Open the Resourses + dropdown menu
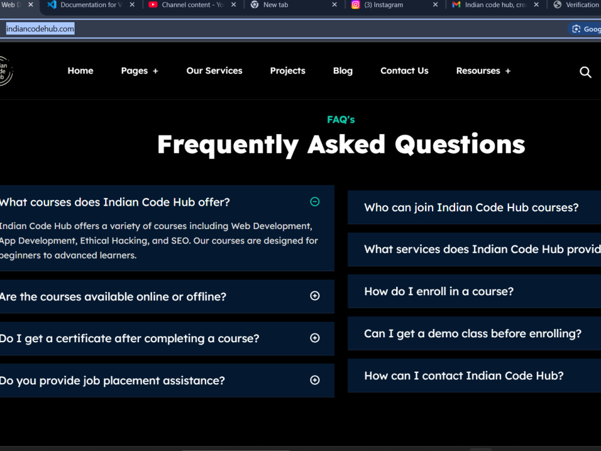Viewport: 601px width, 451px height. (x=483, y=71)
